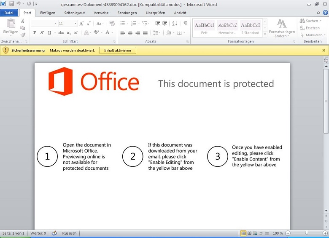This screenshot has width=329, height=238.
Task: Click the Redo icon in title bar
Action: [x=29, y=4]
